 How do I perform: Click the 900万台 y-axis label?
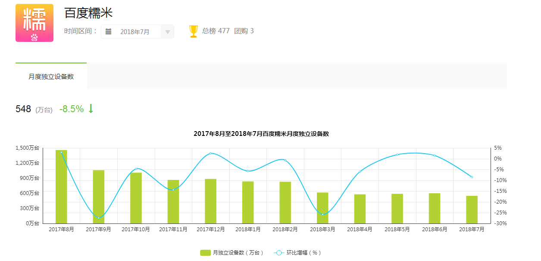tap(29, 178)
